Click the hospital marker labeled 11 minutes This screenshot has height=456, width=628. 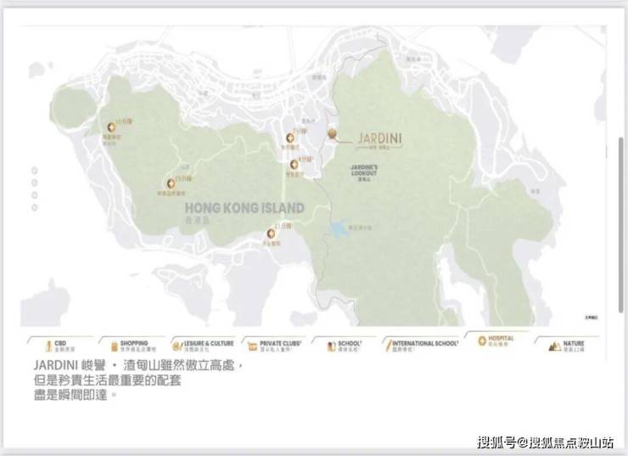[272, 233]
